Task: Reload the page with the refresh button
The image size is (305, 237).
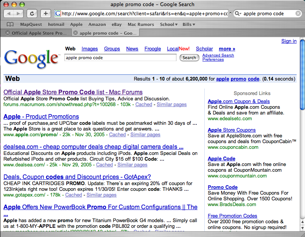Action: 32,13
